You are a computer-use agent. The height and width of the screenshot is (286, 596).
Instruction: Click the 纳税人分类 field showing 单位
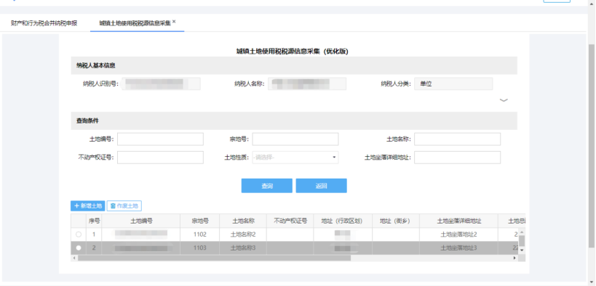453,83
